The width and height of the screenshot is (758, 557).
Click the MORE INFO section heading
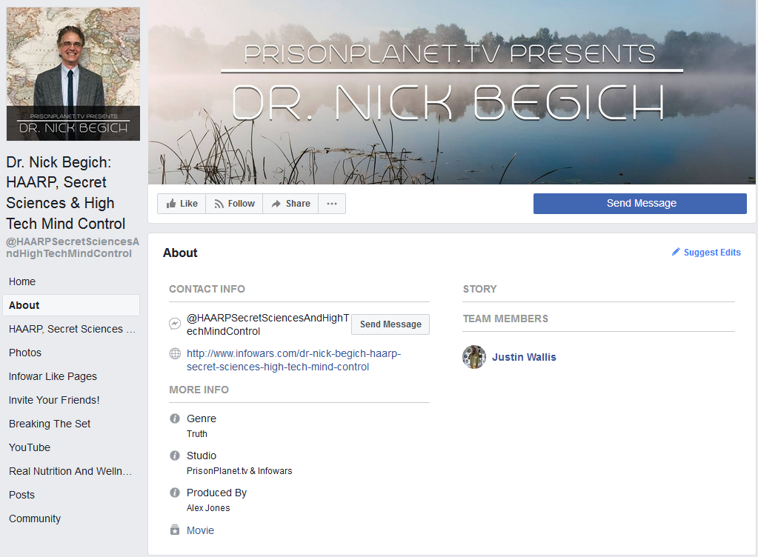(199, 390)
